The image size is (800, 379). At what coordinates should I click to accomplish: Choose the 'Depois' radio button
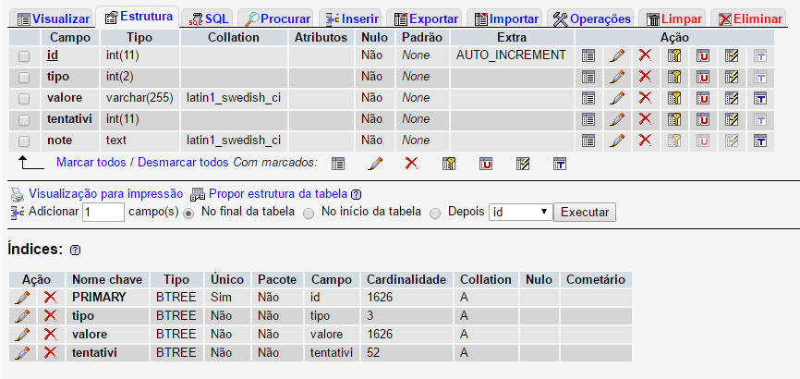pos(435,213)
